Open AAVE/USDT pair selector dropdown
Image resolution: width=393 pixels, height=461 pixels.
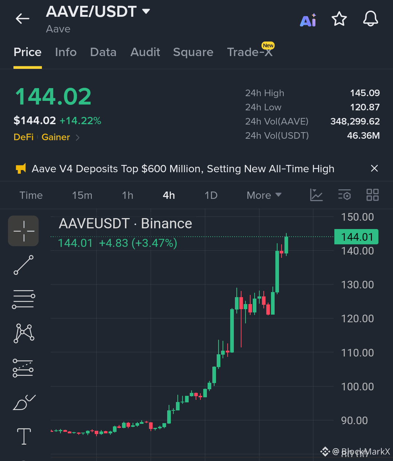point(146,11)
